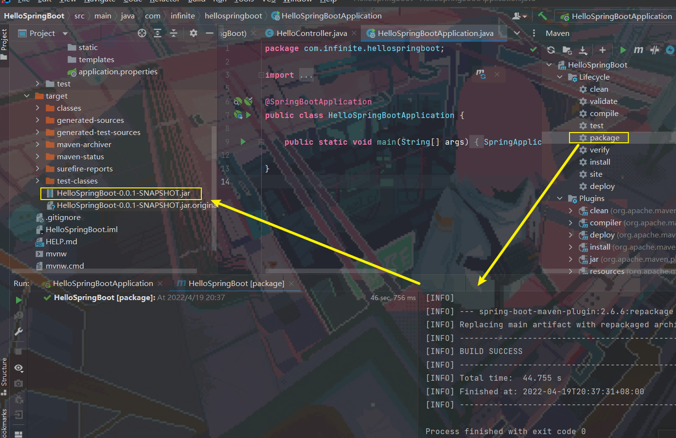Close HelloSpringBoot [package] Run tab

coord(291,283)
